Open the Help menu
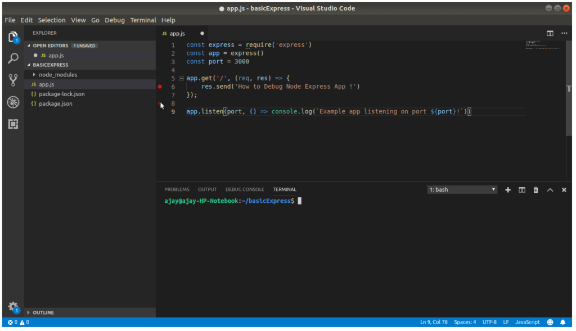This screenshot has width=576, height=331. click(168, 20)
